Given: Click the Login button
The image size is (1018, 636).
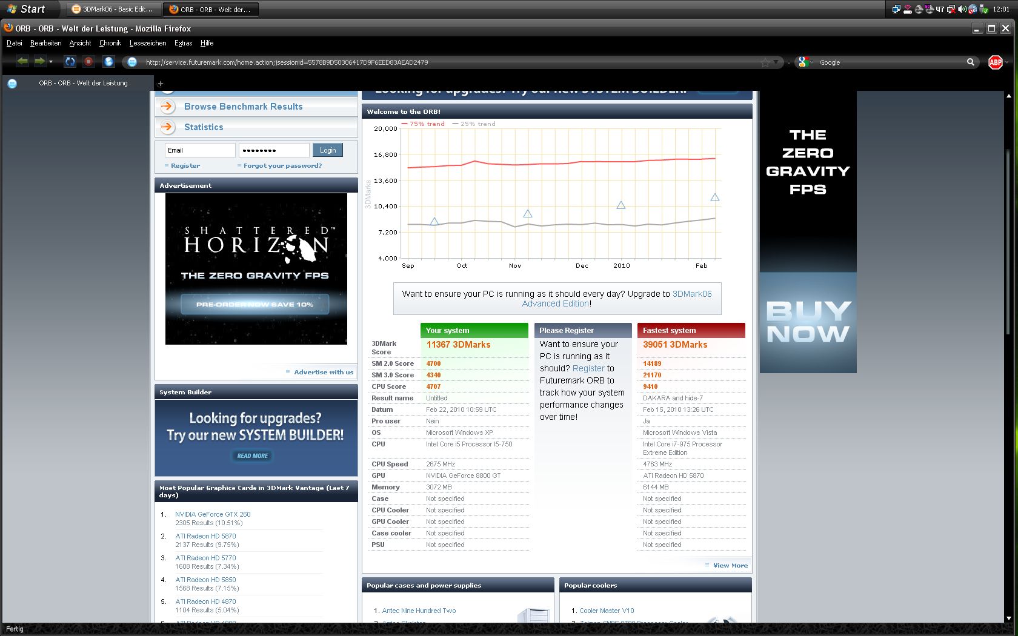Looking at the screenshot, I should pyautogui.click(x=328, y=150).
